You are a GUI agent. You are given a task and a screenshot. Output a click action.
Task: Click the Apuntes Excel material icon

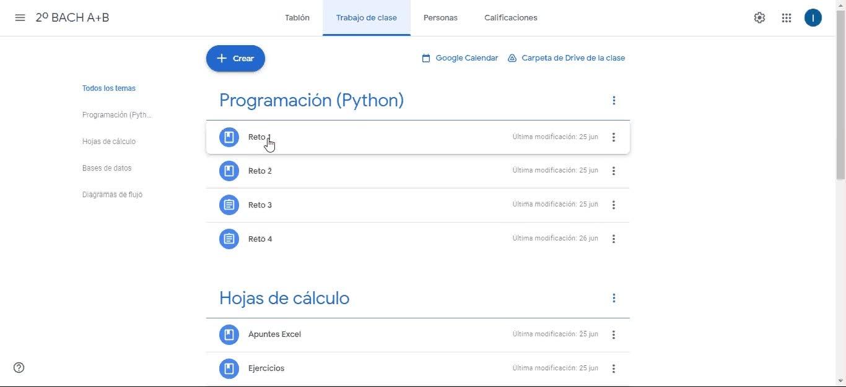[229, 334]
